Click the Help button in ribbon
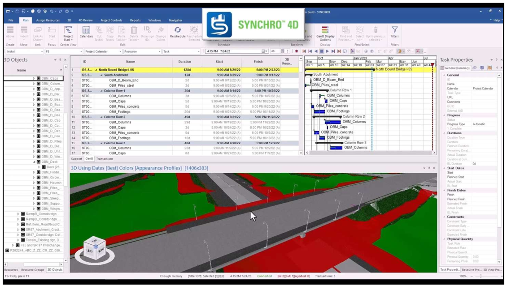 [497, 20]
